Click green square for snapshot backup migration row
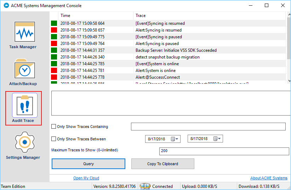The height and width of the screenshot is (190, 291). (54, 57)
